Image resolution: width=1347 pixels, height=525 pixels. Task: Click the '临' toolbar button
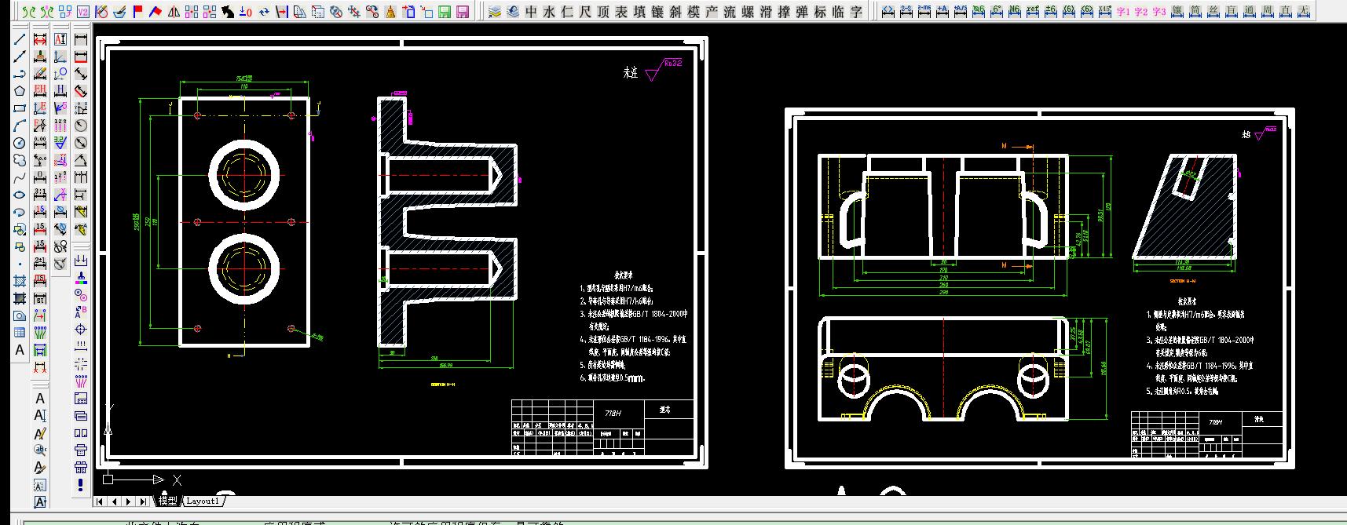(x=838, y=12)
